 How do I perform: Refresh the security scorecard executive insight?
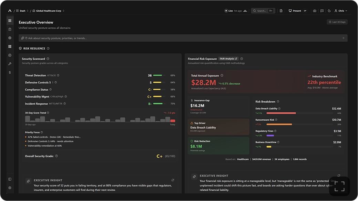click(173, 180)
